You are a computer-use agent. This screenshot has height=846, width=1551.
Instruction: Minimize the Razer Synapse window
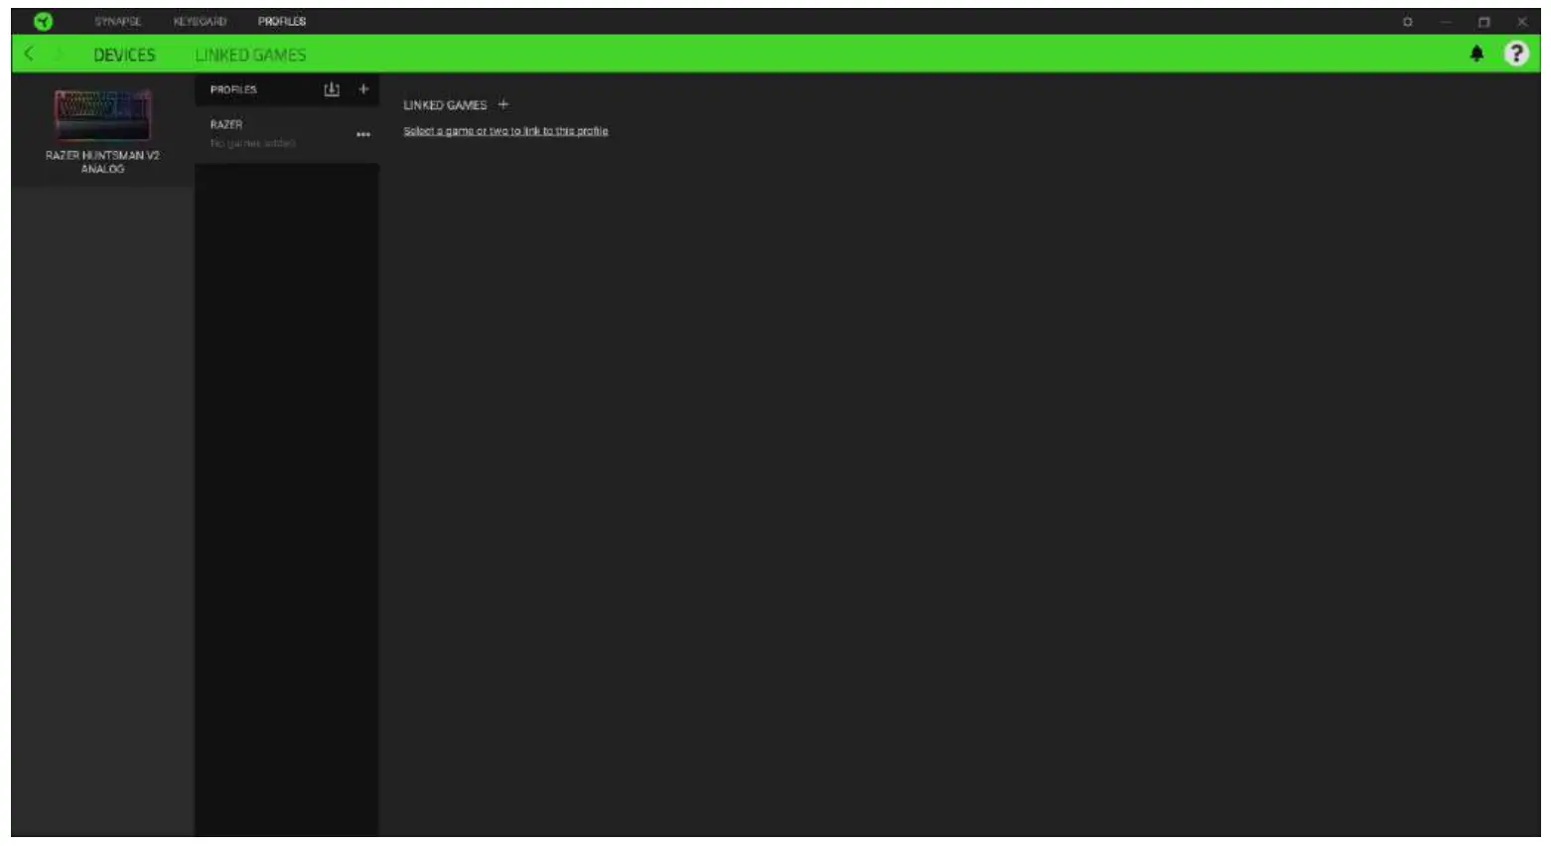1446,22
